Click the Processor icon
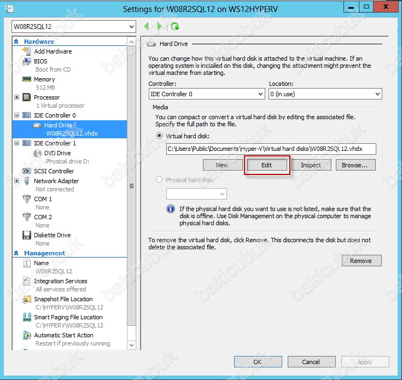This screenshot has width=402, height=380. click(x=27, y=97)
